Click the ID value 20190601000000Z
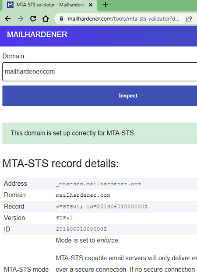 point(81,229)
